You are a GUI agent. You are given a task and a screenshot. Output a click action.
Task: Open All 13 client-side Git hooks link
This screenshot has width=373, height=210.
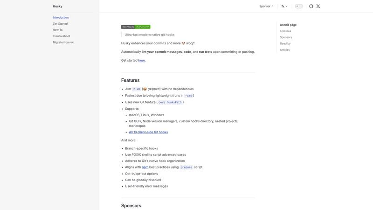(148, 132)
